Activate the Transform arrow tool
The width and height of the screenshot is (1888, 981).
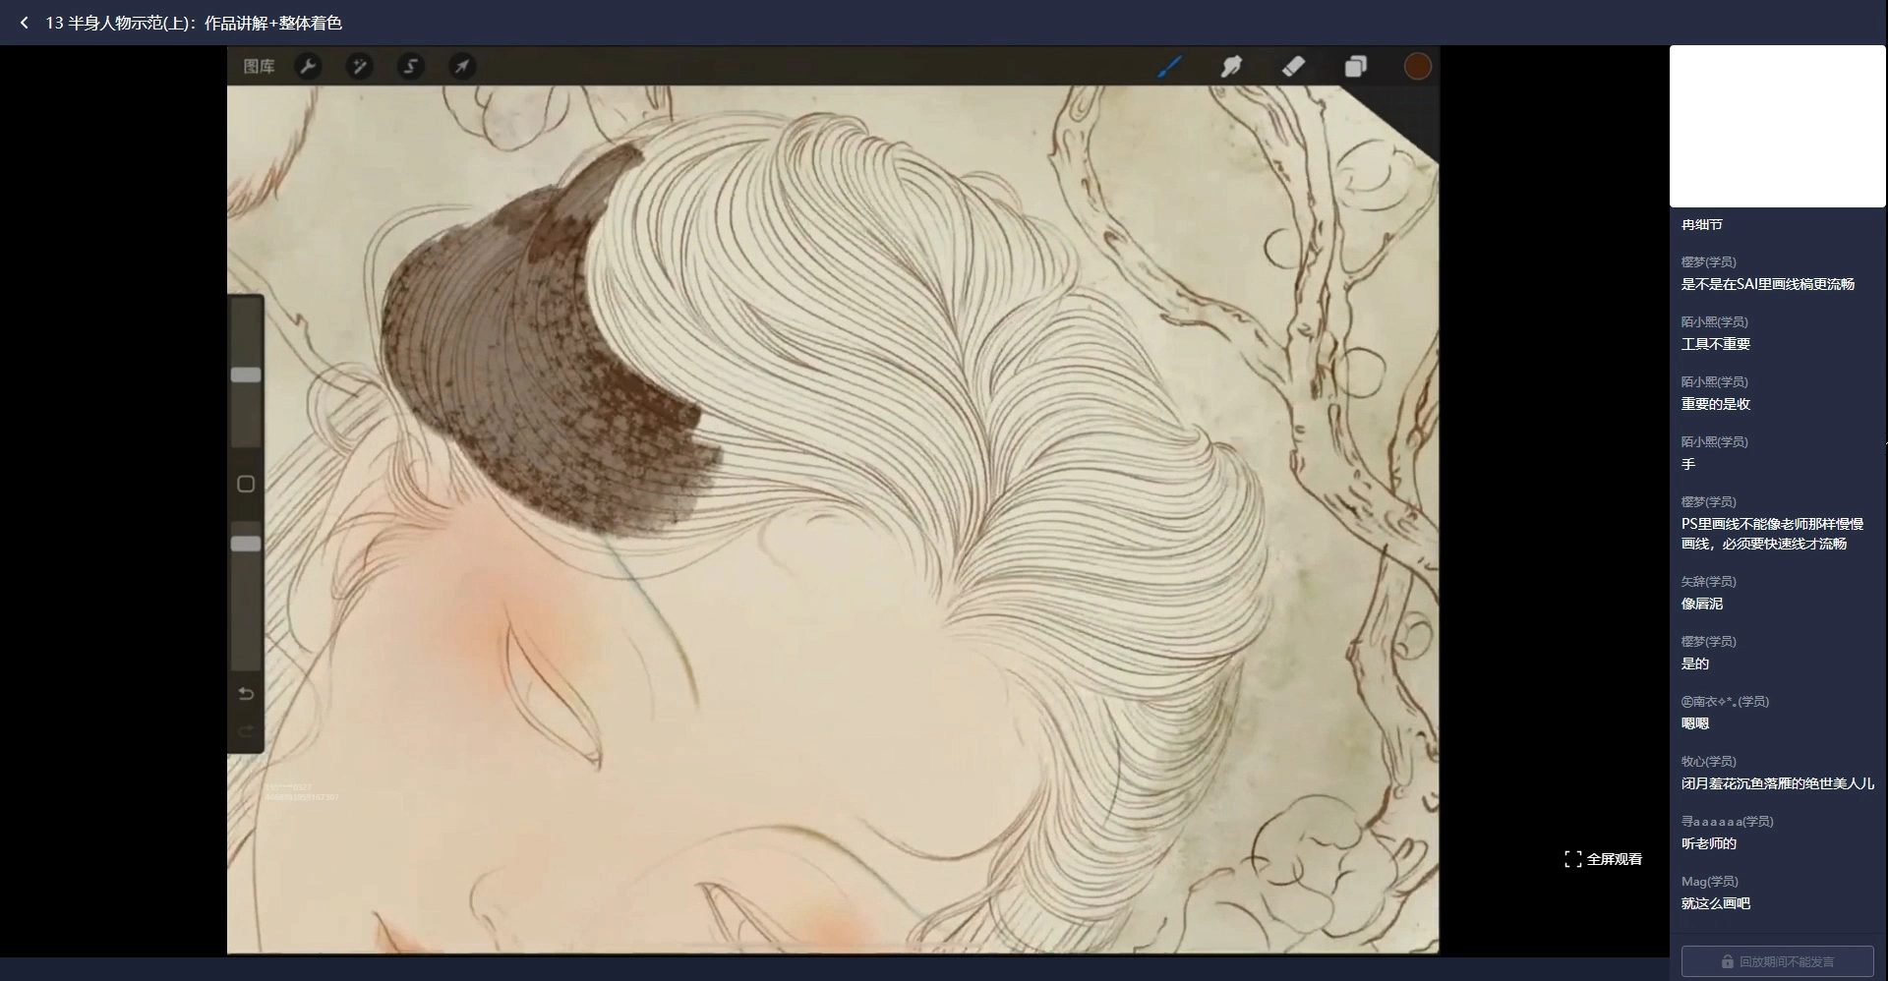click(x=462, y=66)
